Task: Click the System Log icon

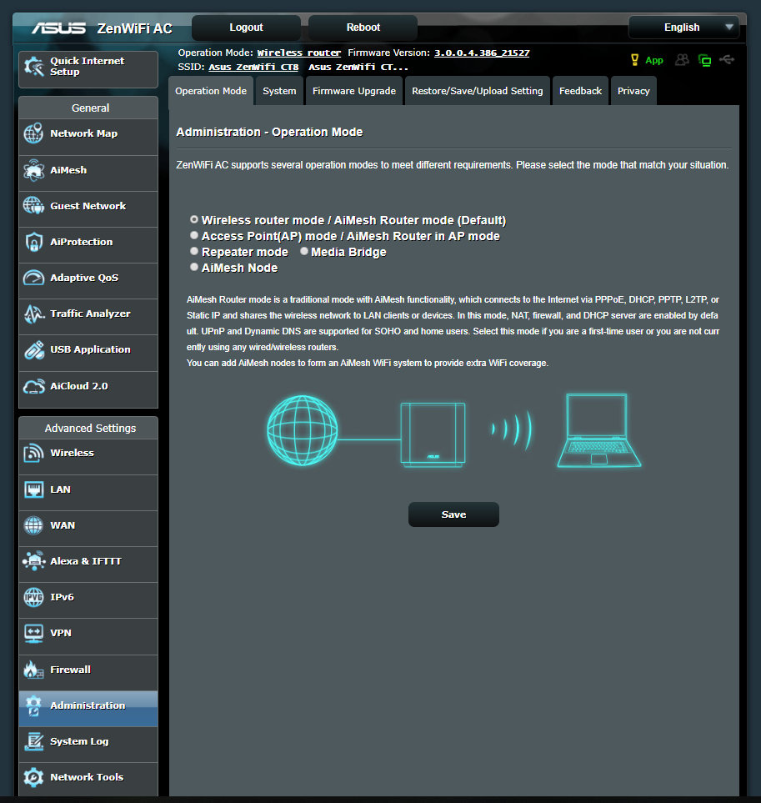Action: coord(34,741)
